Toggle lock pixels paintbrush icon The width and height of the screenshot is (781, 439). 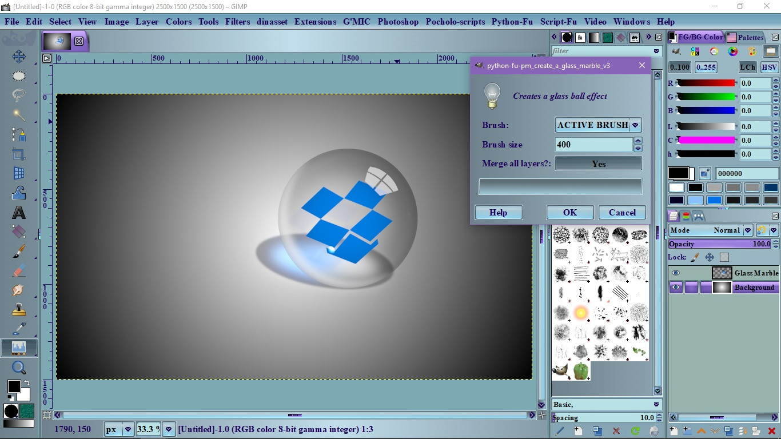(x=695, y=258)
